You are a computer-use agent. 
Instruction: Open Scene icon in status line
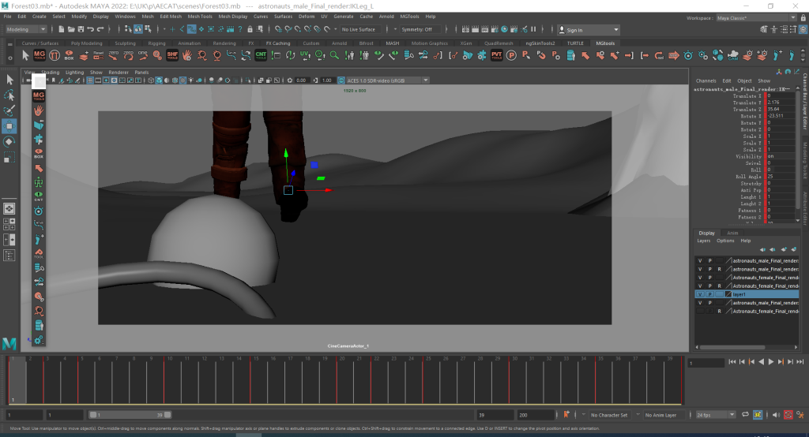point(70,29)
